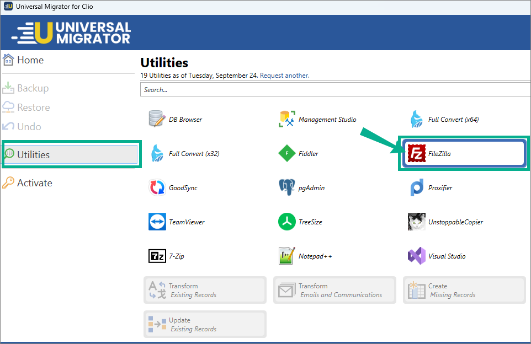Open the Utilities sidebar section
Screen dimensions: 531x344
click(71, 154)
